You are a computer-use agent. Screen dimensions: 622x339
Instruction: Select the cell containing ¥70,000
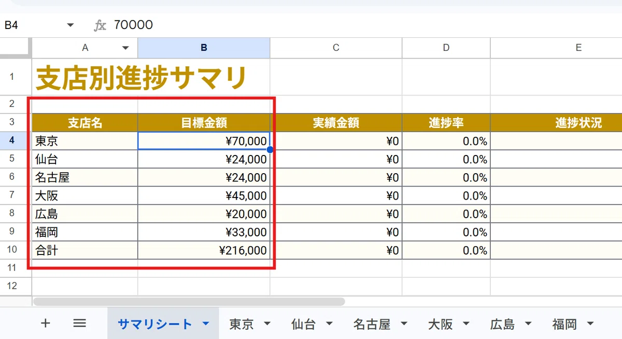click(204, 141)
